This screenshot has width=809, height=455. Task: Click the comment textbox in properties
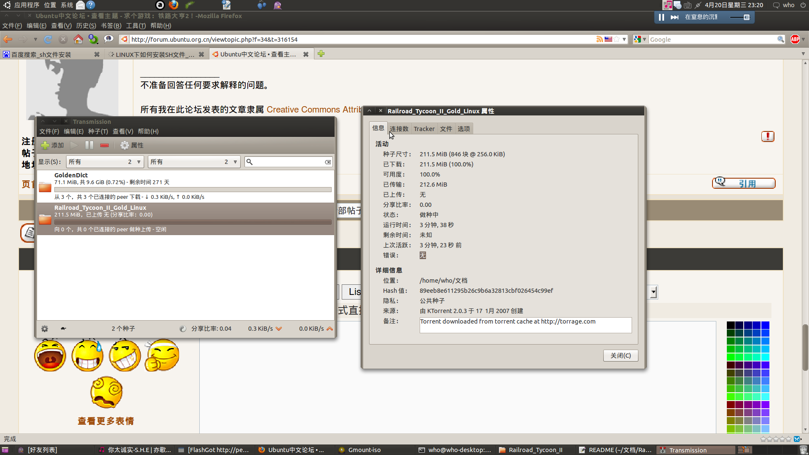coord(525,325)
